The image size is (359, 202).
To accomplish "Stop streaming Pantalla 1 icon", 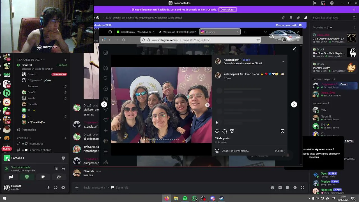I will 63,158.
